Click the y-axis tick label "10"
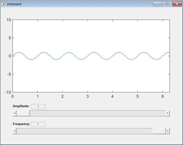Screen dimensions: 183x145 (8, 20)
